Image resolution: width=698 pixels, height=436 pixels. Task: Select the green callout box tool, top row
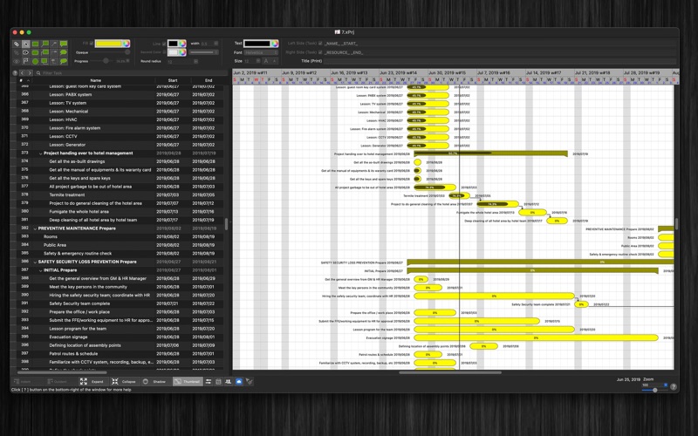coord(45,44)
